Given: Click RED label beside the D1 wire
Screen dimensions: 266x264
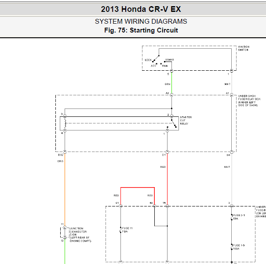Looking at the screenshot, I should pyautogui.click(x=163, y=167).
